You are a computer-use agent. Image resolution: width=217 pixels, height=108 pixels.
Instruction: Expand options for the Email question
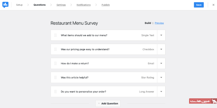point(161,63)
